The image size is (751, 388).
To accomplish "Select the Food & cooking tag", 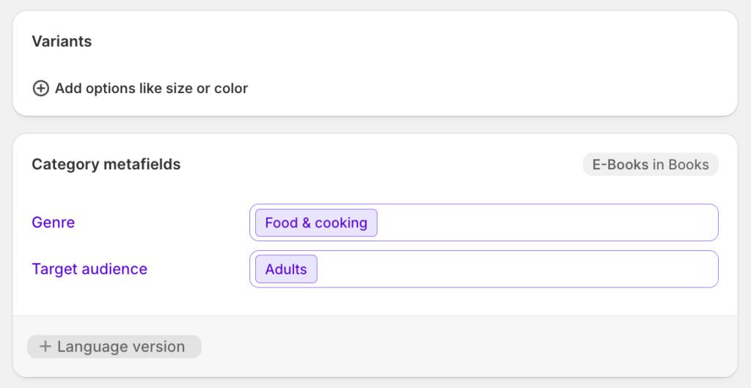I will (316, 223).
